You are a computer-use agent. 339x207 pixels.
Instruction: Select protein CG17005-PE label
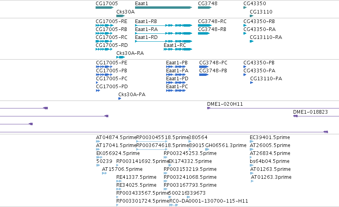pos(112,63)
